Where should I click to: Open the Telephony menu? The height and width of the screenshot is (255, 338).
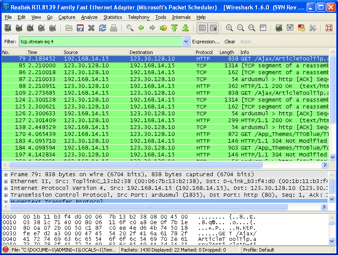tap(139, 17)
